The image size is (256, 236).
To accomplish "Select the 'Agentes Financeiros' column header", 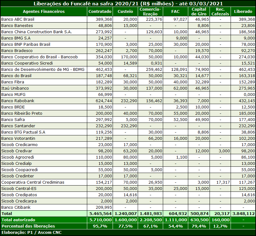I will tap(44, 11).
